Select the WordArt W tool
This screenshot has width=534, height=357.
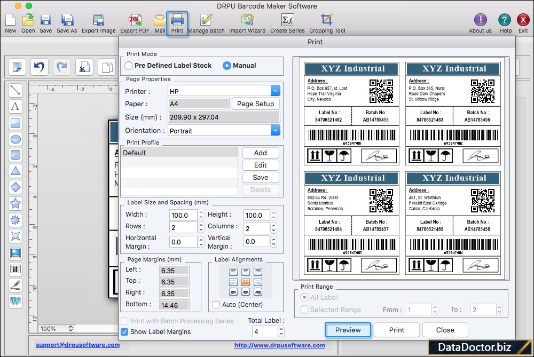point(15,301)
